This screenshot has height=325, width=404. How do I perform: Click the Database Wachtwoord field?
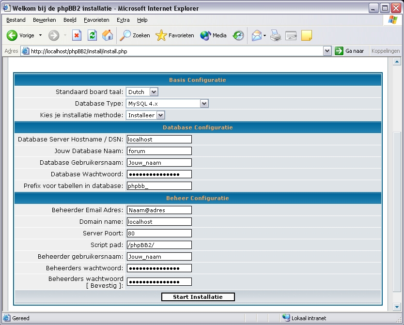159,174
